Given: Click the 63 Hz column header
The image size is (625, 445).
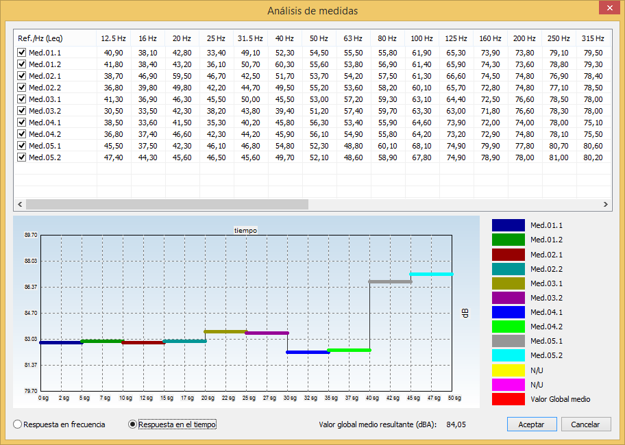Looking at the screenshot, I should 353,38.
